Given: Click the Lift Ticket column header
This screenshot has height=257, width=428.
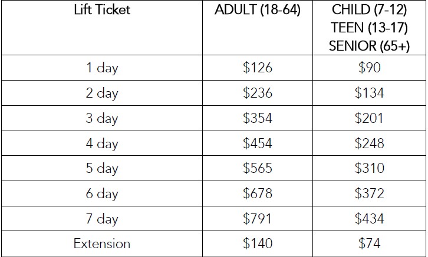Looking at the screenshot, I should pos(102,10).
